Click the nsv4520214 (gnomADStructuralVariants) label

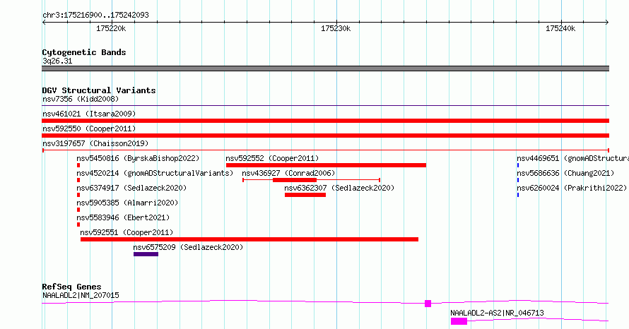point(155,173)
